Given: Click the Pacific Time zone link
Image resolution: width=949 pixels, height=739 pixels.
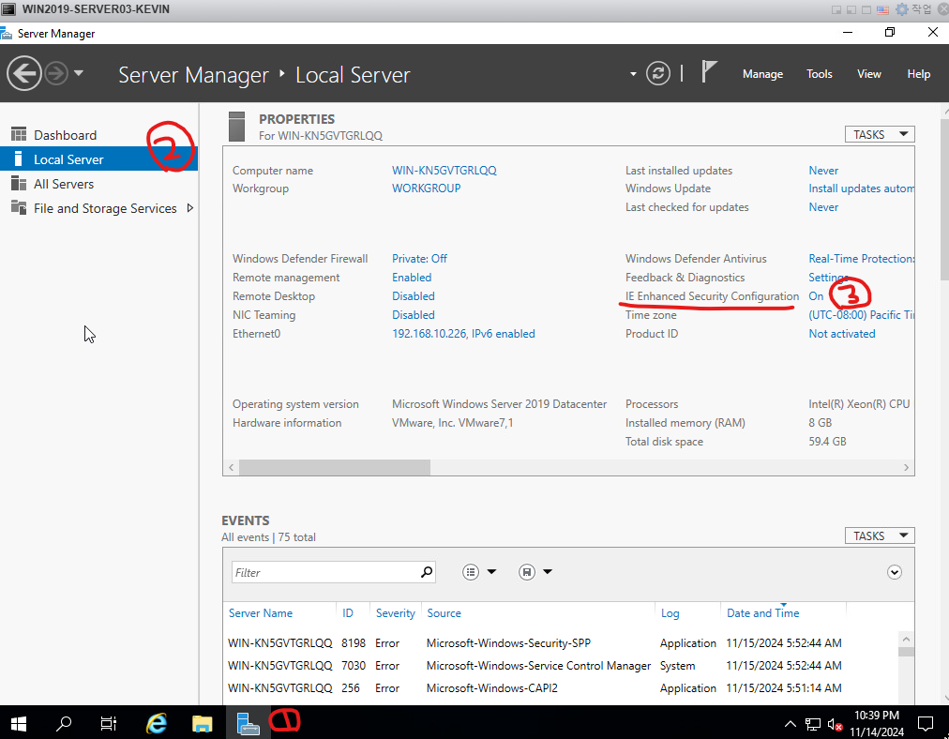Looking at the screenshot, I should [x=861, y=315].
